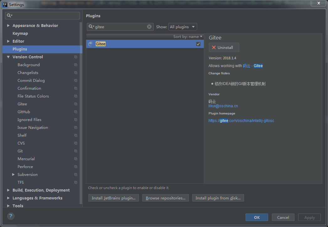Expand the Tools section
The image size is (328, 227).
pyautogui.click(x=8, y=206)
